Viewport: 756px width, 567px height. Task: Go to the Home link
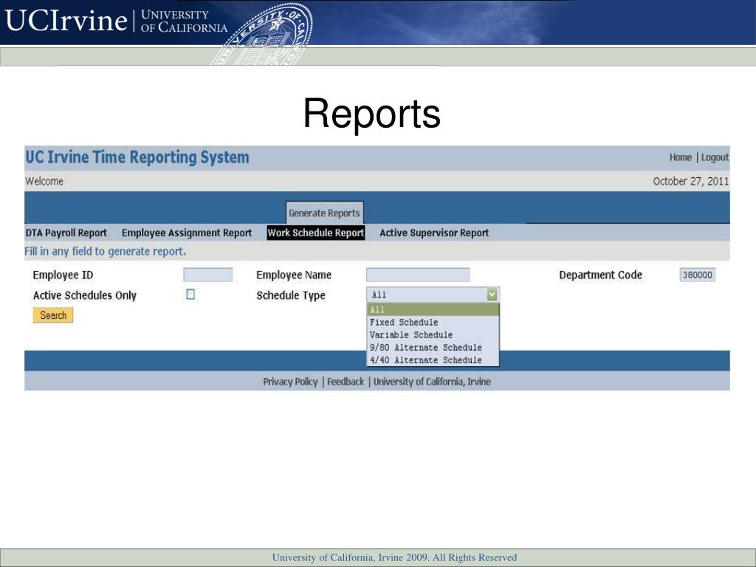click(x=680, y=157)
